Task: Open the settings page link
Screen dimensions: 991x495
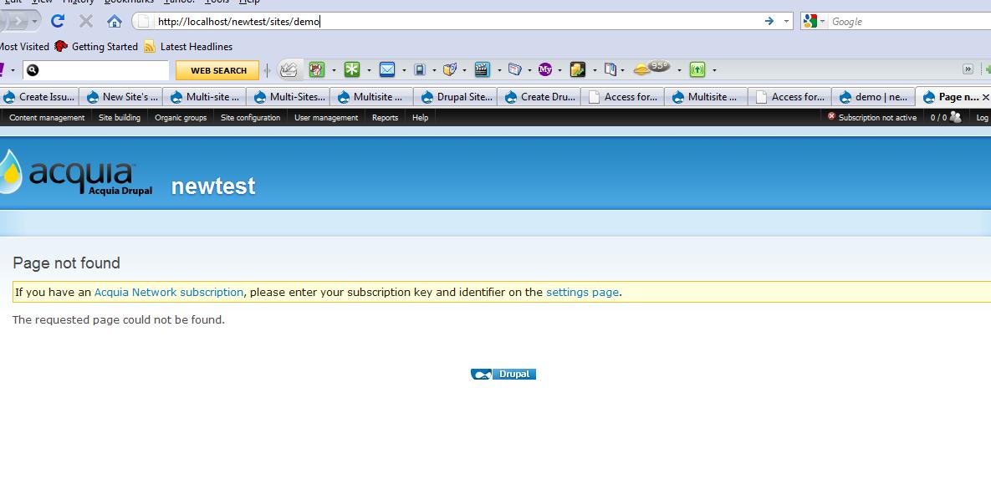Action: (x=582, y=292)
